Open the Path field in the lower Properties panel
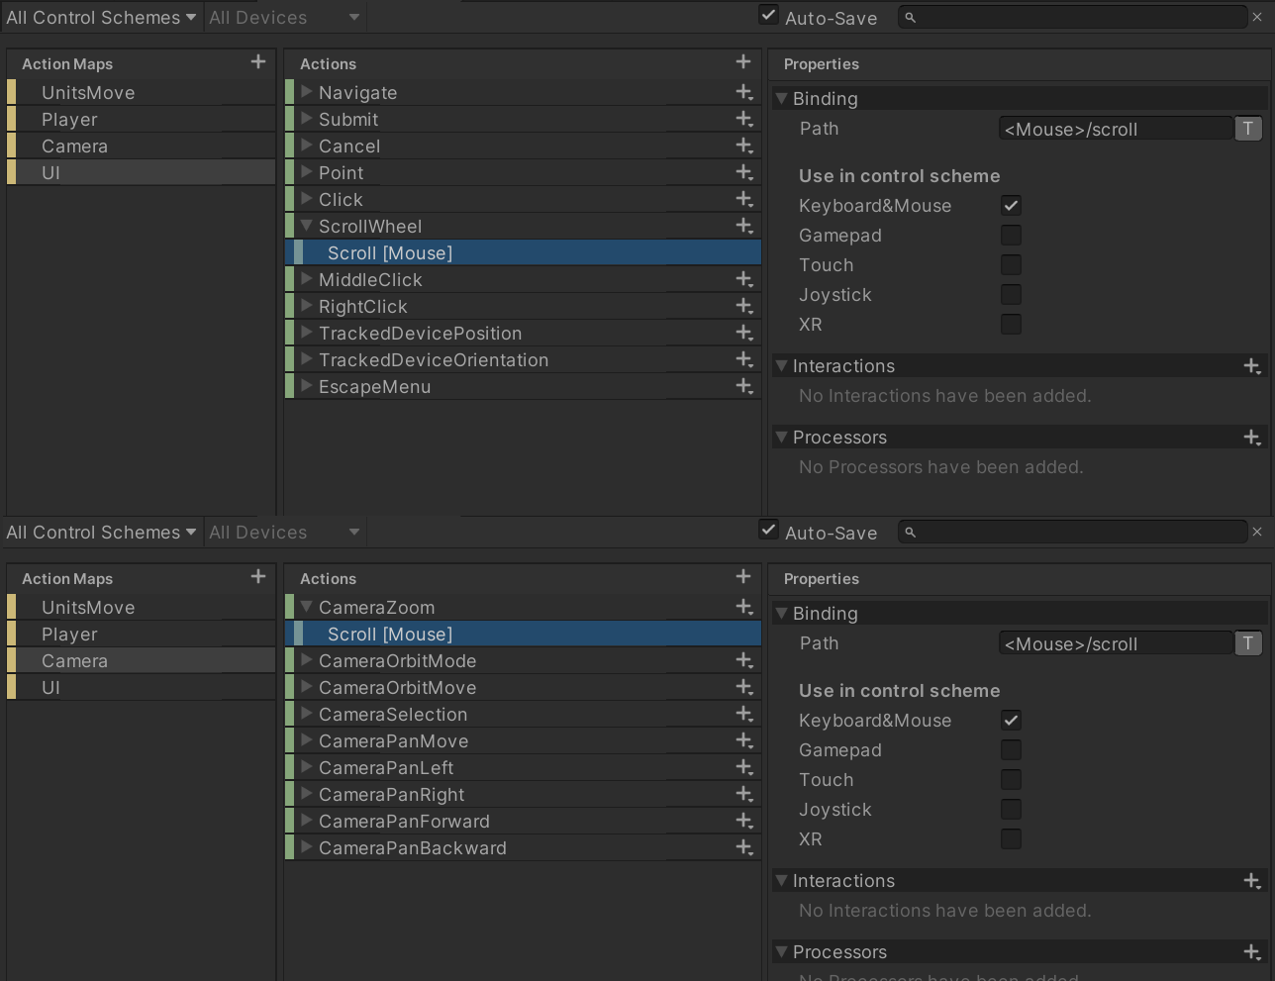The height and width of the screenshot is (981, 1275). (x=1115, y=643)
